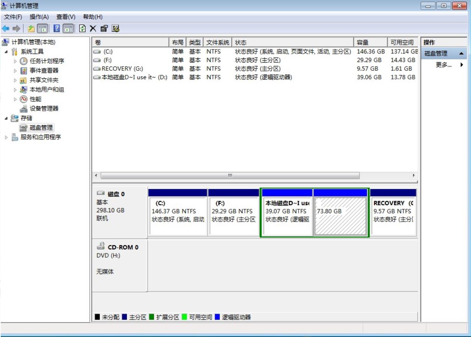Open Properties using the toolbar icon
The width and height of the screenshot is (471, 337).
(x=104, y=29)
